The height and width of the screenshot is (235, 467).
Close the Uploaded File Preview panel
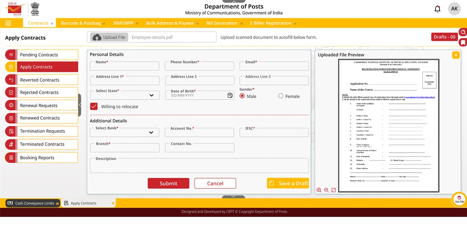pyautogui.click(x=456, y=55)
